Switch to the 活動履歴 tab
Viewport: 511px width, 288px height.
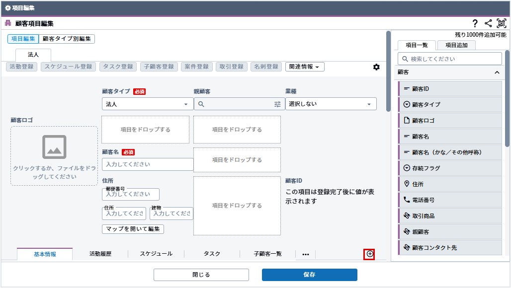pos(100,254)
